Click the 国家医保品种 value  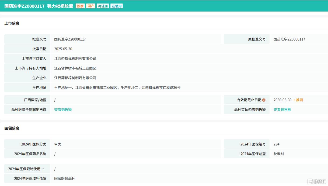tap(65, 178)
